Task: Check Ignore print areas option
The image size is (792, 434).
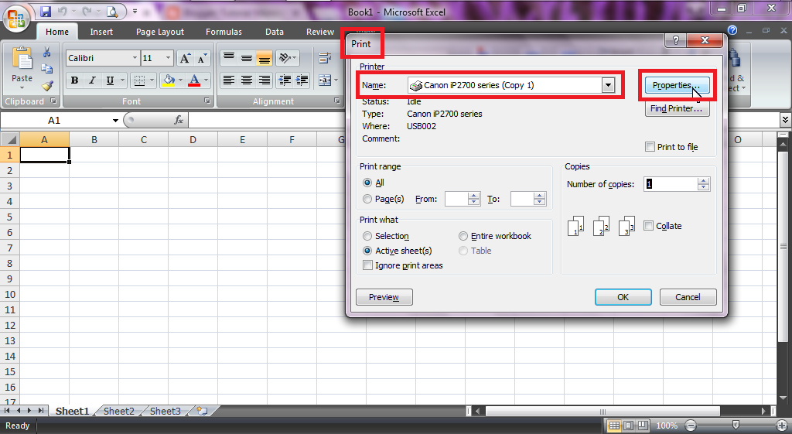Action: [x=367, y=265]
